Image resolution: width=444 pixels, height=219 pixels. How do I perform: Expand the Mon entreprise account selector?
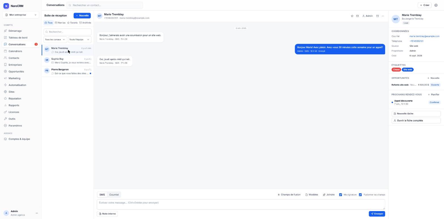pyautogui.click(x=21, y=15)
